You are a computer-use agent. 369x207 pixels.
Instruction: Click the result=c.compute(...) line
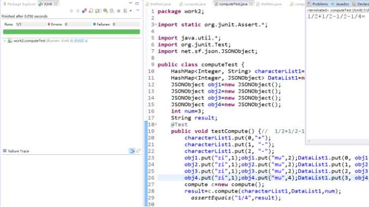(263, 191)
